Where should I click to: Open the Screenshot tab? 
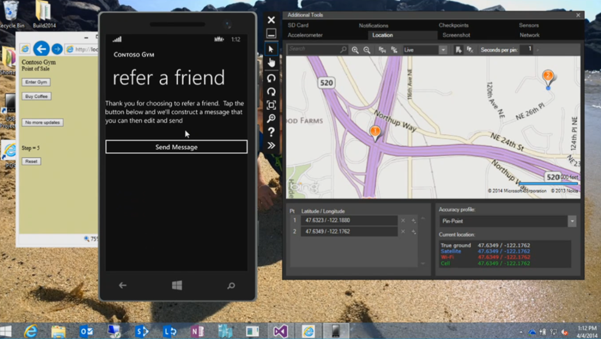(456, 35)
